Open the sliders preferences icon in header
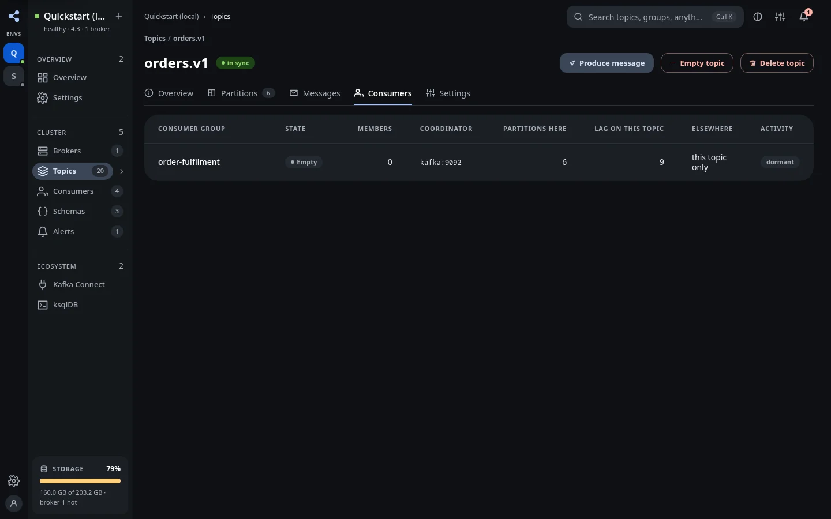 [780, 17]
